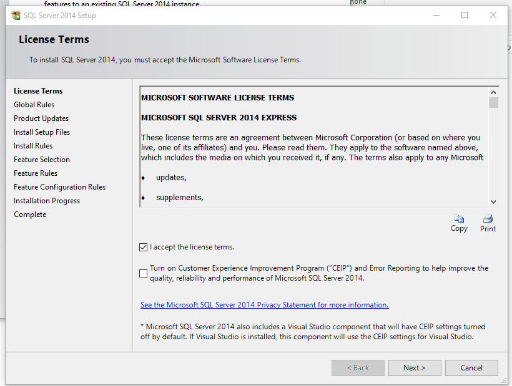Click the SQL Server Setup title bar icon
This screenshot has height=386, width=512.
click(16, 16)
